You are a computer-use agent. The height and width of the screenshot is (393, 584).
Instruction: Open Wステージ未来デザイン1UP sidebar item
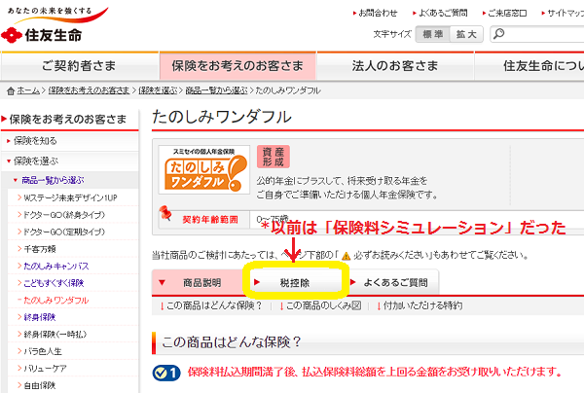tap(70, 197)
